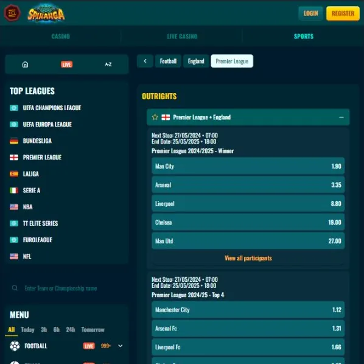Focus the team or championship search field
The width and height of the screenshot is (364, 364).
pos(66,288)
